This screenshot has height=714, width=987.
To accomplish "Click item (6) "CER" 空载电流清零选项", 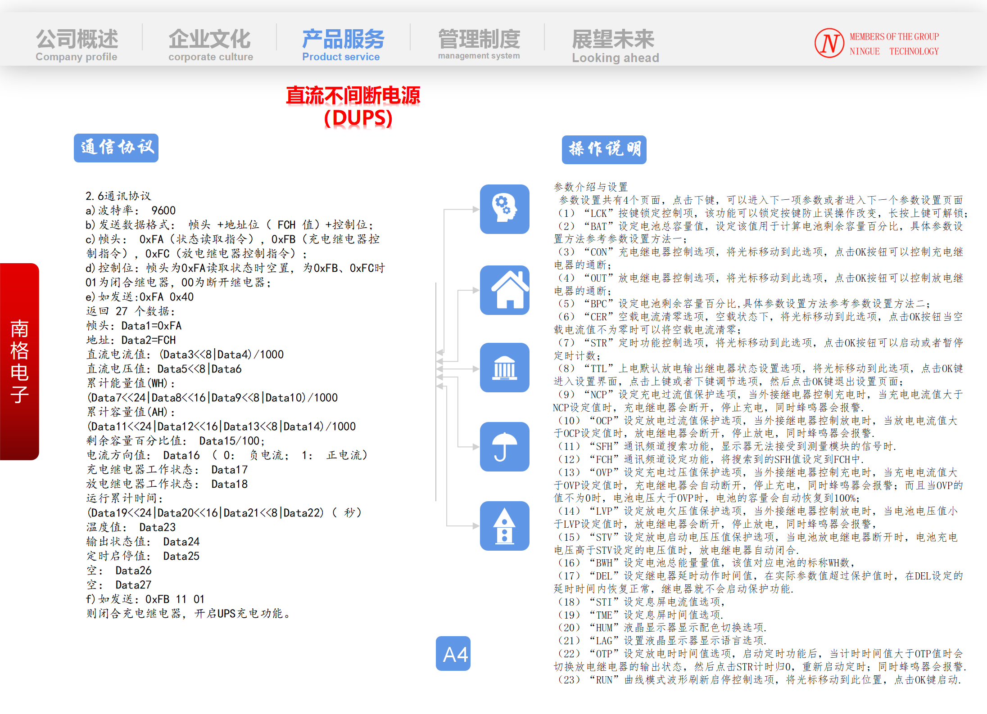I will point(759,323).
